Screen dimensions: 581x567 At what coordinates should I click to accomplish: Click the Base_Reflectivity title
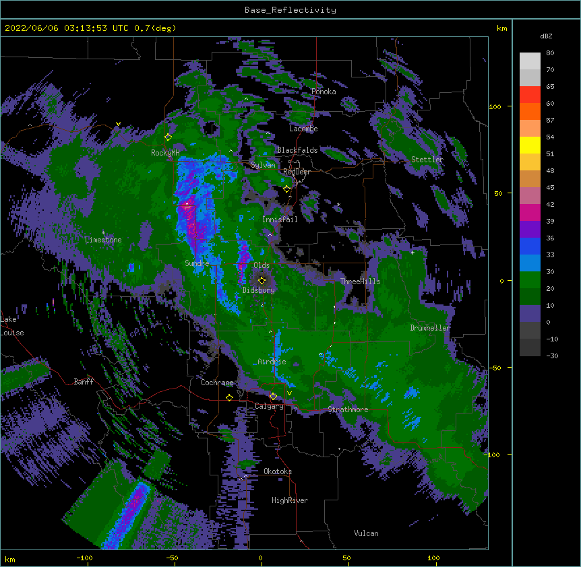[x=290, y=10]
